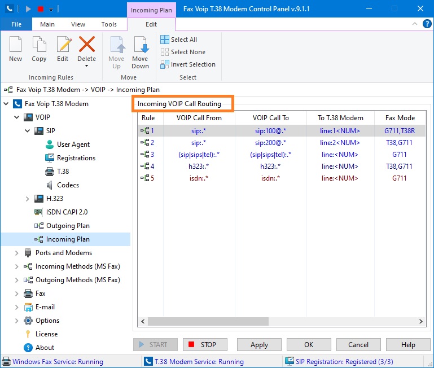The image size is (434, 368).
Task: Expand the Options tree node
Action: [16, 321]
